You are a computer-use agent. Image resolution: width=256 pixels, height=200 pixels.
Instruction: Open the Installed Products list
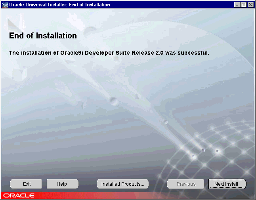[x=122, y=184]
